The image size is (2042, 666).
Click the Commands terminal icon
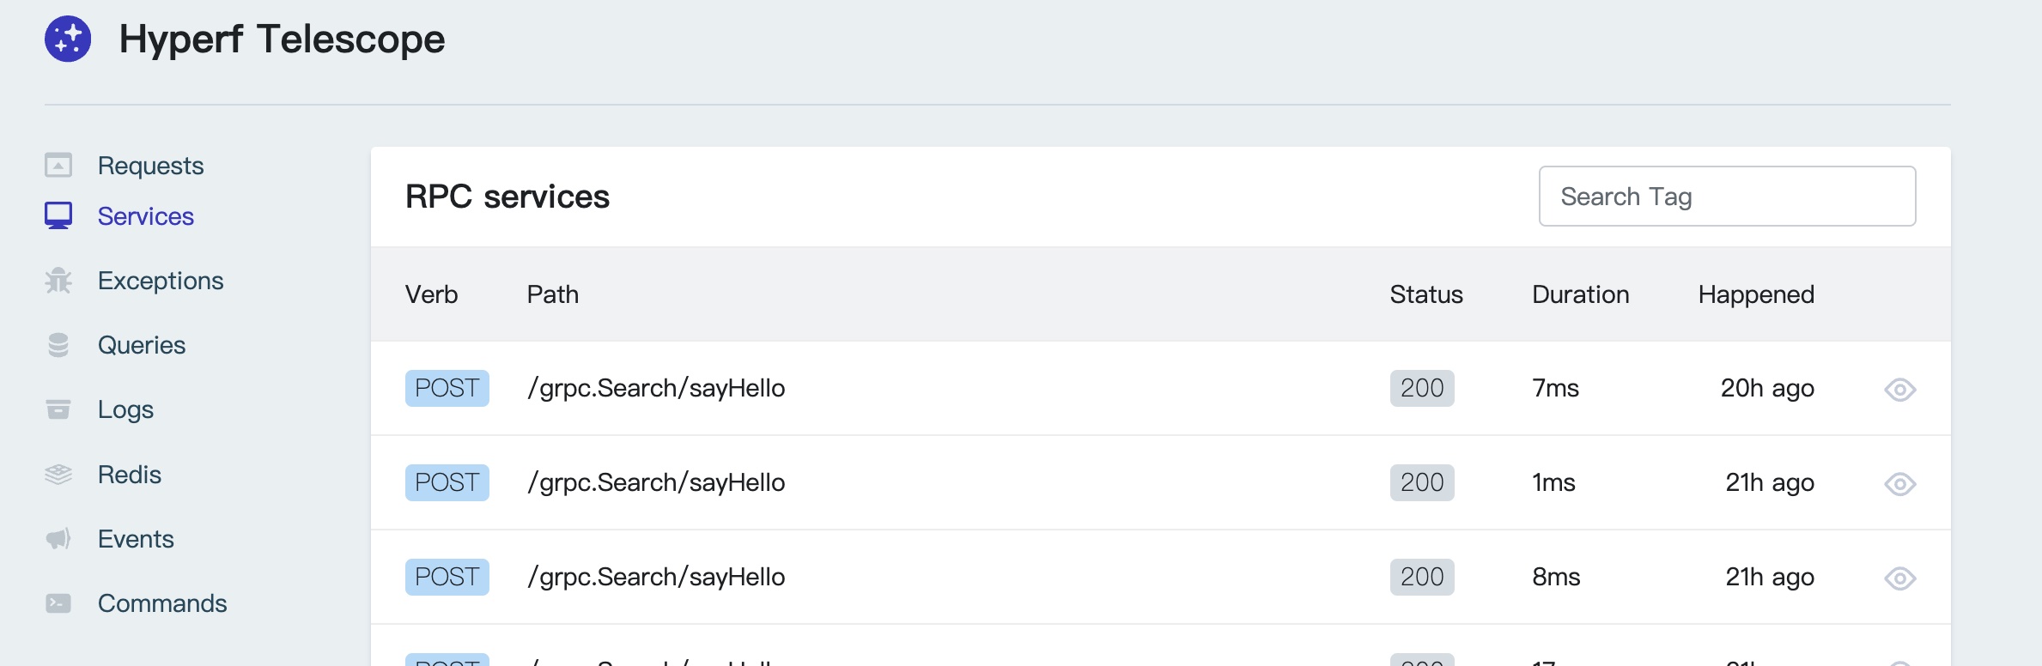click(x=58, y=603)
